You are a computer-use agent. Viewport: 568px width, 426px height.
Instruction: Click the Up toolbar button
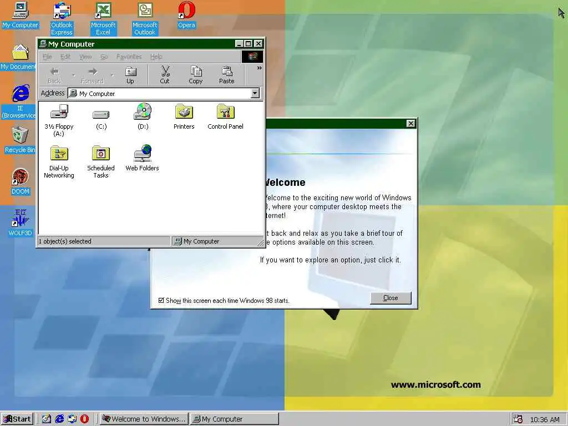[130, 75]
